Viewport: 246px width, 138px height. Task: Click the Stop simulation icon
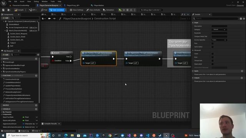pyautogui.click(x=128, y=10)
